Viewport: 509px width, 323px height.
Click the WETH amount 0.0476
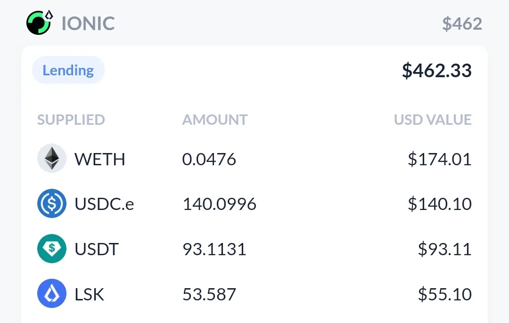209,159
